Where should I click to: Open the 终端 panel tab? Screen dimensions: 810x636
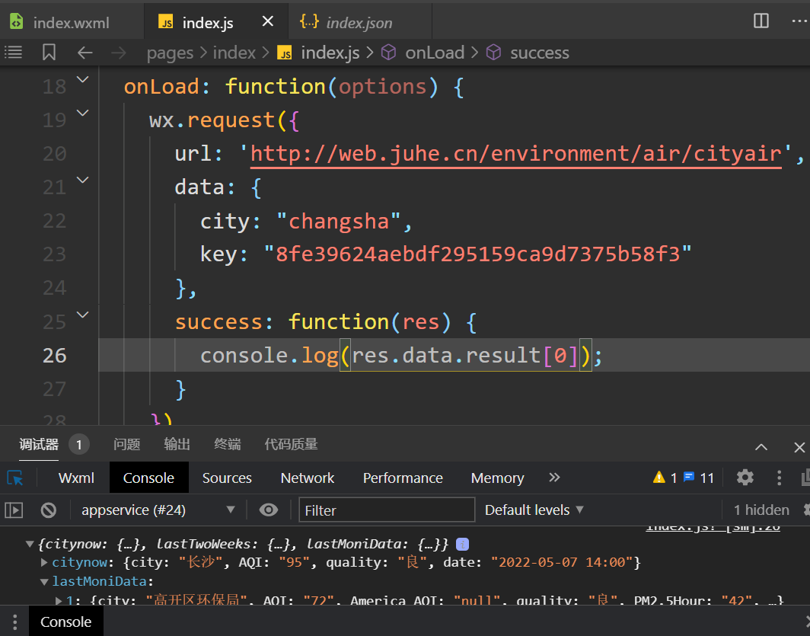pyautogui.click(x=228, y=444)
